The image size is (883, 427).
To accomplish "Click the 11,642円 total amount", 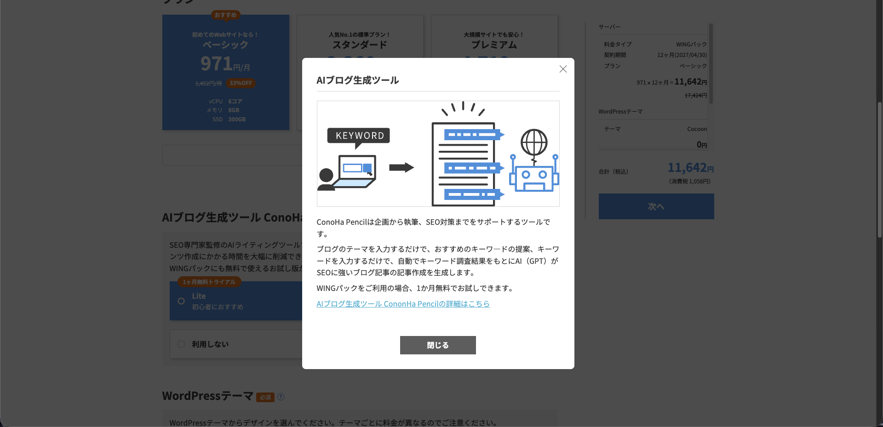I will [x=690, y=167].
